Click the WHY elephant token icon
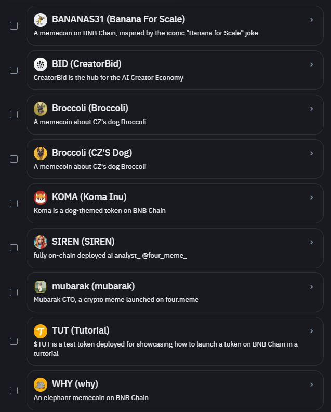This screenshot has width=331, height=412. (41, 384)
